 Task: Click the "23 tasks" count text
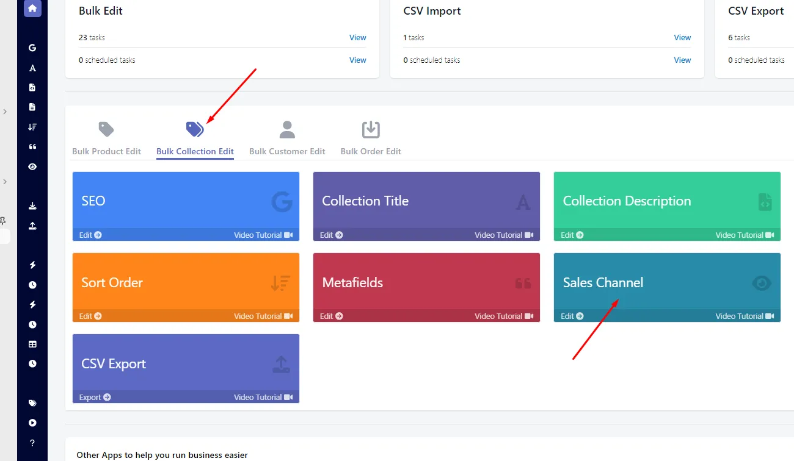(92, 38)
